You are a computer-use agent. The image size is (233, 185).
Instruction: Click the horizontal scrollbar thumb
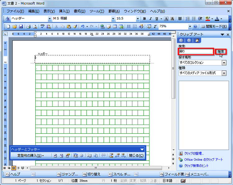click(96, 168)
